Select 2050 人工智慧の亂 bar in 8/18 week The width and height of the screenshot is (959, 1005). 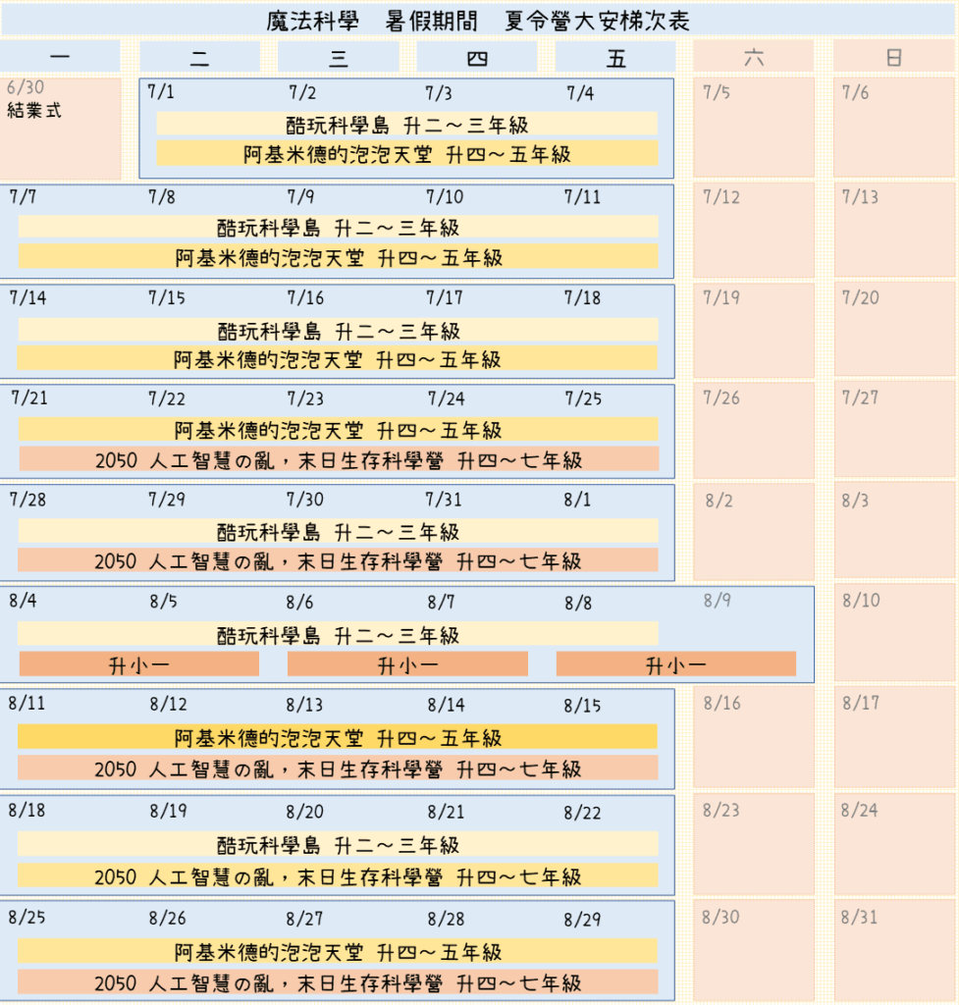(338, 876)
